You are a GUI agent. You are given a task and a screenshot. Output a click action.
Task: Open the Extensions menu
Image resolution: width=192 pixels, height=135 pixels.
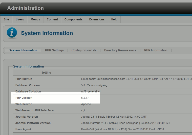[x=97, y=19]
